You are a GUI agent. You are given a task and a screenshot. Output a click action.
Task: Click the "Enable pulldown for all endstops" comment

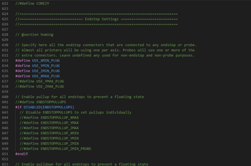click(82, 164)
